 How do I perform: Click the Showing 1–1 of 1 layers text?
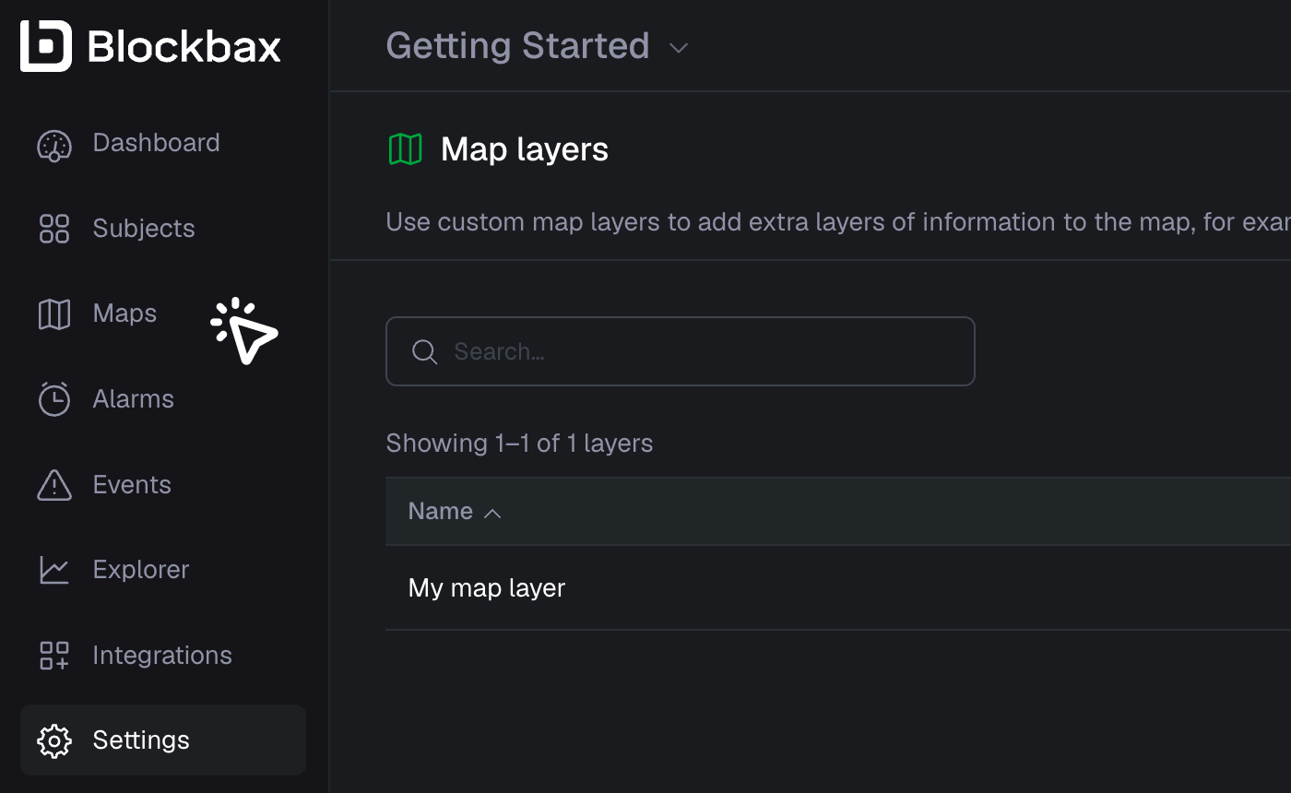[x=519, y=444]
